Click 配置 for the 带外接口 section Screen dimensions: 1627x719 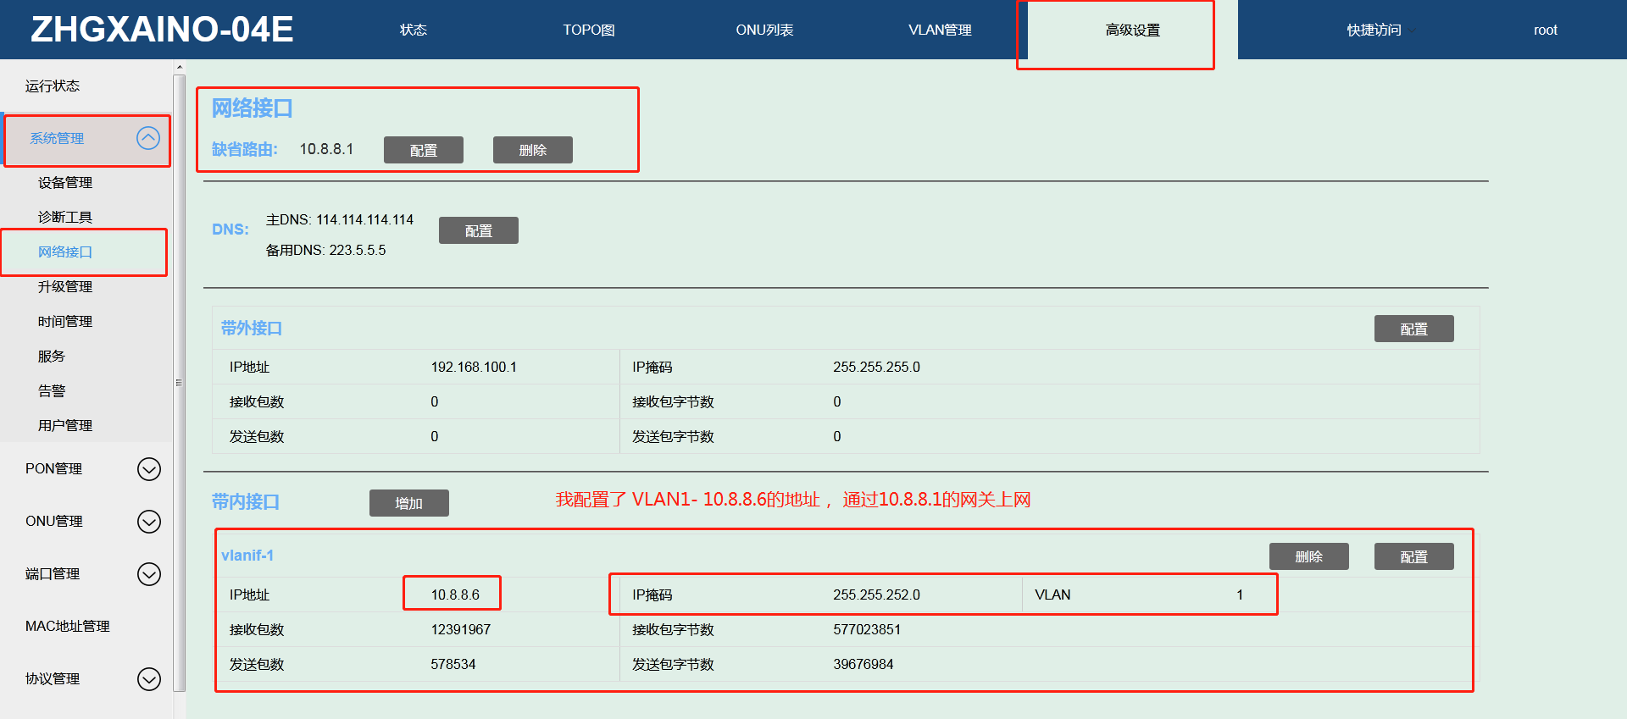click(x=1413, y=329)
